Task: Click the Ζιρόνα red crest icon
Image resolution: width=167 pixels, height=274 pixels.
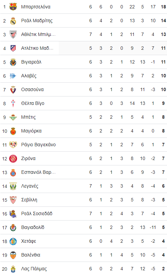Action: coord(13,159)
